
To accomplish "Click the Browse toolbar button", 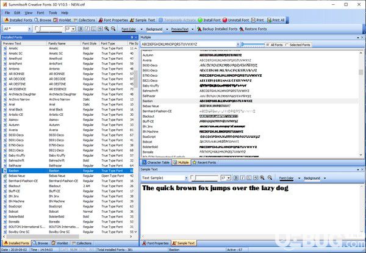I will (43, 20).
